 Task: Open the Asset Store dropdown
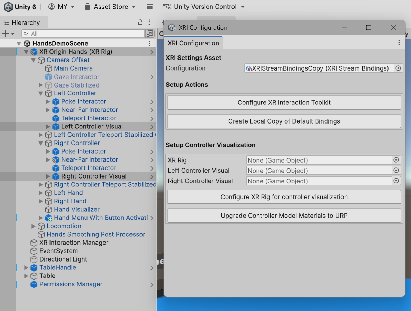pyautogui.click(x=110, y=7)
